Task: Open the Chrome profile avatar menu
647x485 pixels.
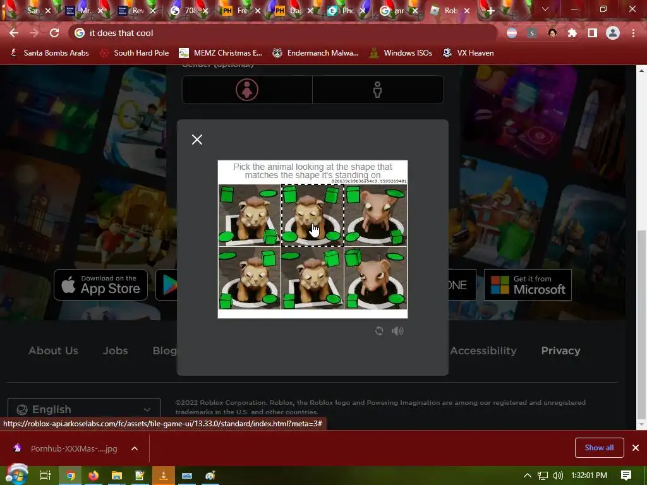Action: pyautogui.click(x=613, y=33)
